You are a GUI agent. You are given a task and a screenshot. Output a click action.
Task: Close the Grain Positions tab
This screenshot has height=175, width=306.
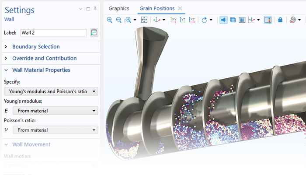[x=180, y=8]
